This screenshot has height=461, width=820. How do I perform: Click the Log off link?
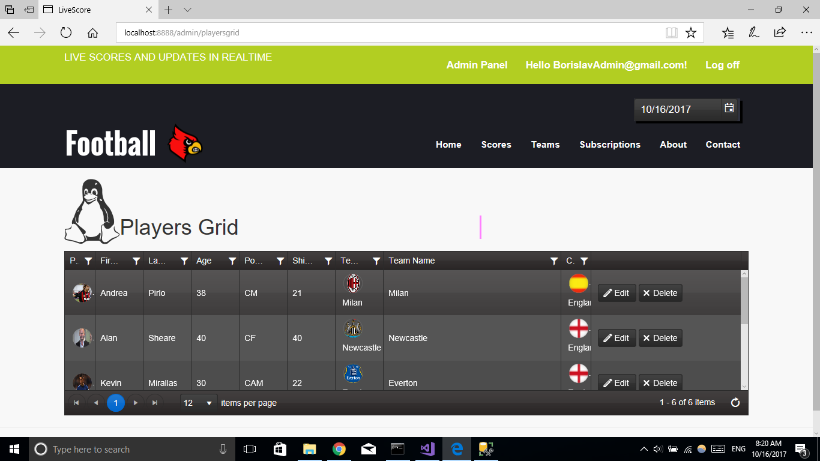[722, 65]
